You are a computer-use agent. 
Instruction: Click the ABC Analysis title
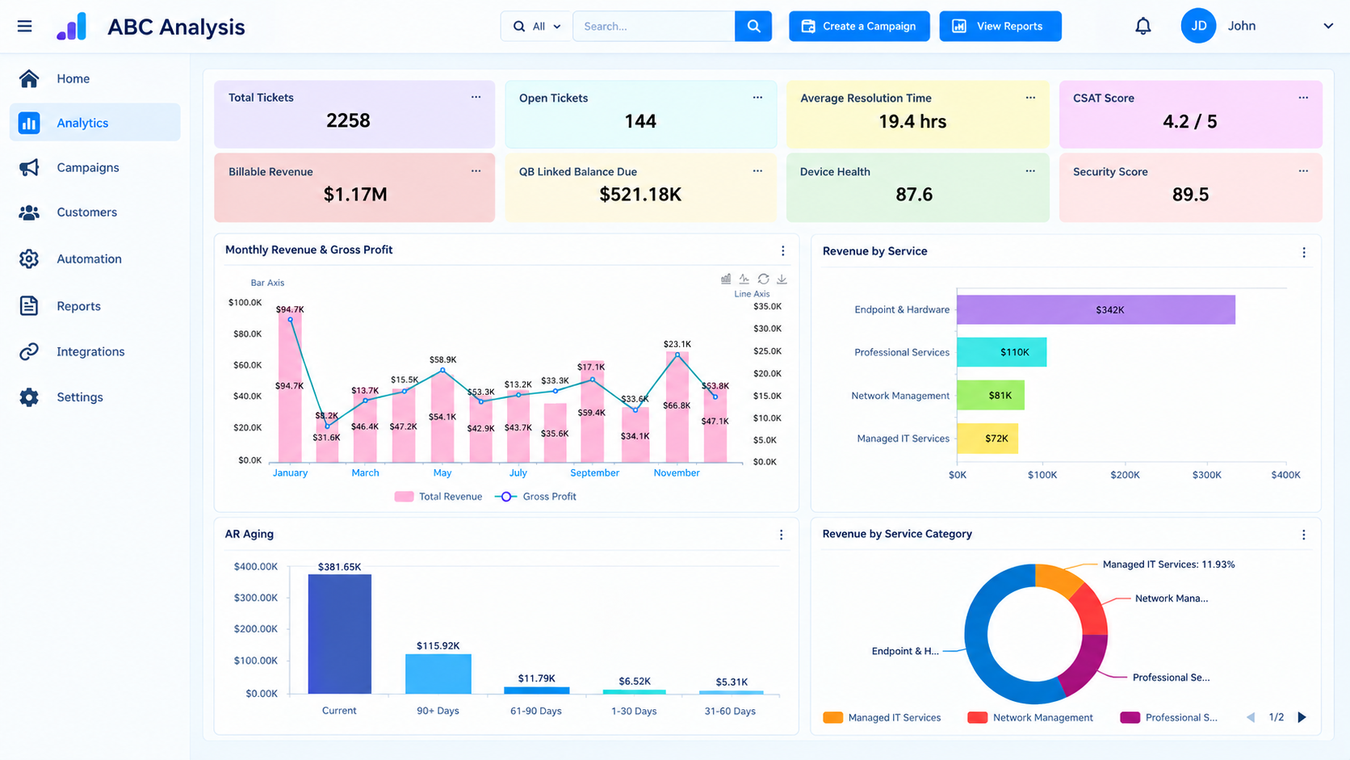(176, 27)
